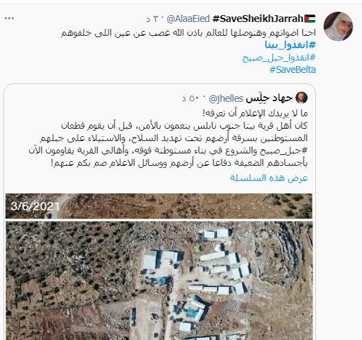362x340 pixels.
Task: Click the quoted tweet's ٥٠ د timestamp
Action: click(191, 98)
